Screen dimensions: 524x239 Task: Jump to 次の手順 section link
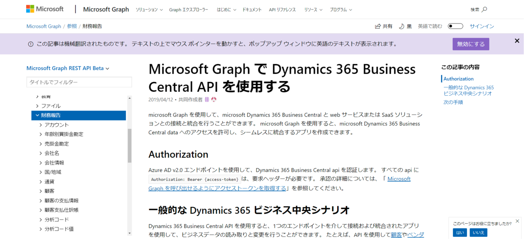click(453, 102)
